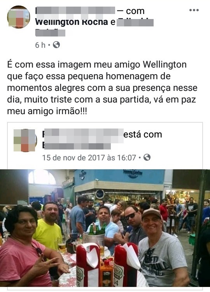Open the shared post author's avatar
210x292 pixels.
[x=25, y=140]
